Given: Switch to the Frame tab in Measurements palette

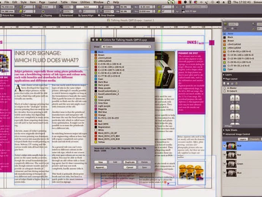Looking at the screenshot, I should [x=27, y=16].
